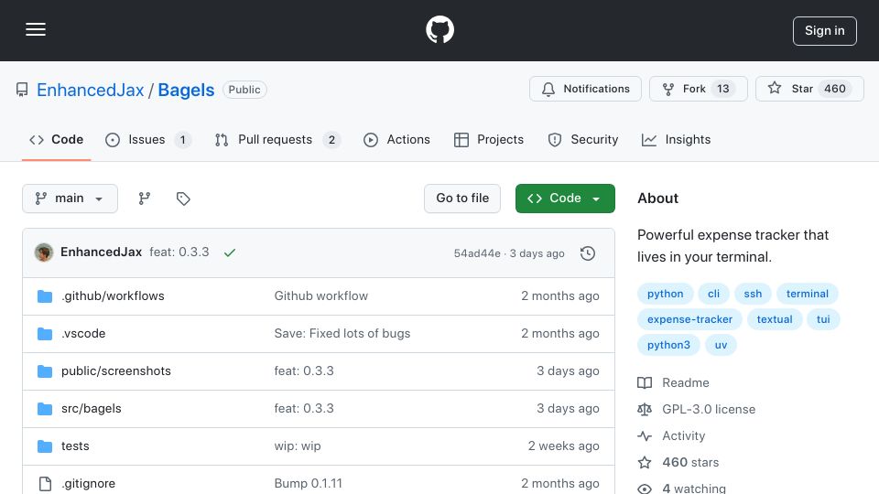Click the graph icon on Insights tab
This screenshot has width=879, height=494.
649,140
